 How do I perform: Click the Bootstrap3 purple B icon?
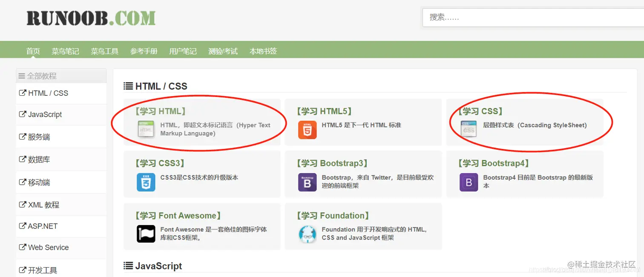click(x=307, y=182)
